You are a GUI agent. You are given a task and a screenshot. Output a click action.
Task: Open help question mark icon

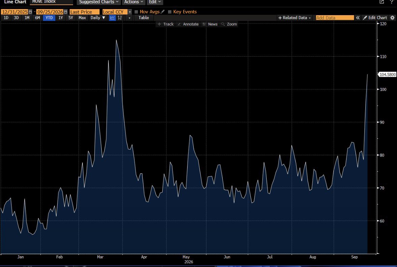pyautogui.click(x=392, y=2)
